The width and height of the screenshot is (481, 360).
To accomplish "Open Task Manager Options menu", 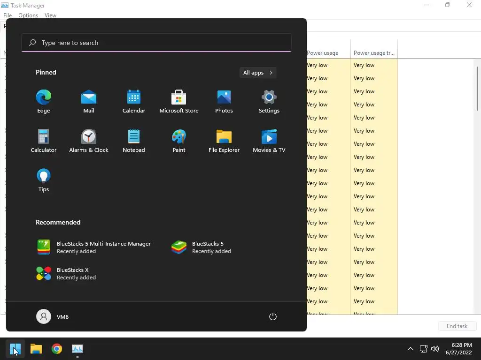I will click(28, 15).
